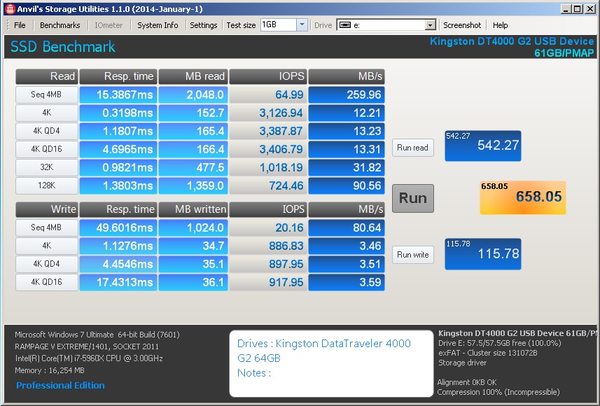Viewport: 600px width, 406px height.
Task: Click the Run write button
Action: coord(413,255)
